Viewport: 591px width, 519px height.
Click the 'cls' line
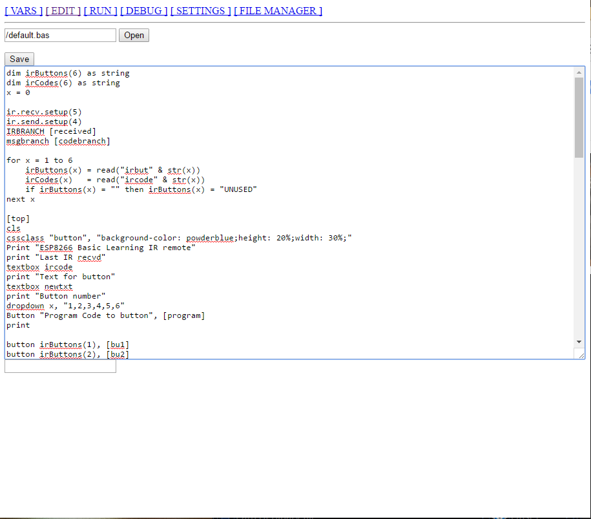point(14,229)
